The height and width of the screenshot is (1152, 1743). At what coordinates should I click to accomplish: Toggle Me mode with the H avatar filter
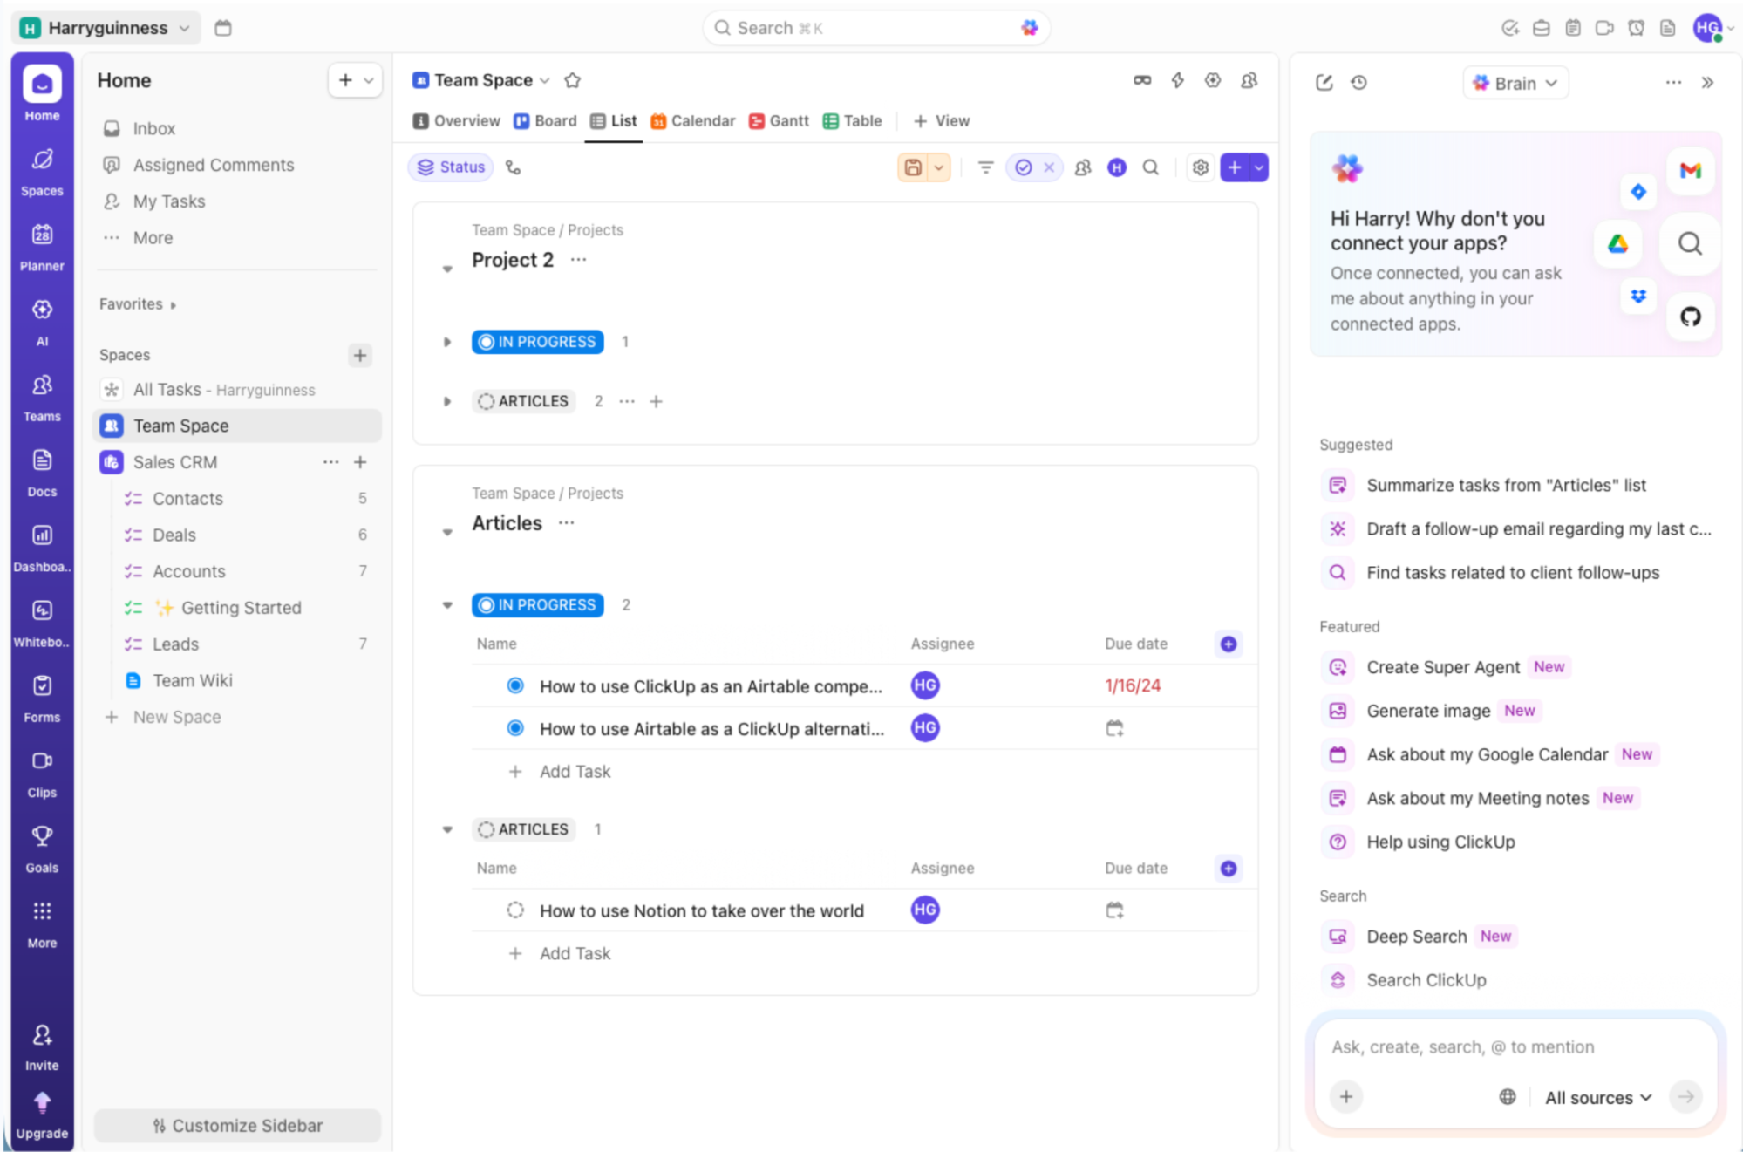(1117, 167)
